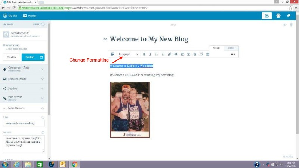Image resolution: width=299 pixels, height=168 pixels.
Task: Click the browser address bar URL
Action: coord(106,8)
